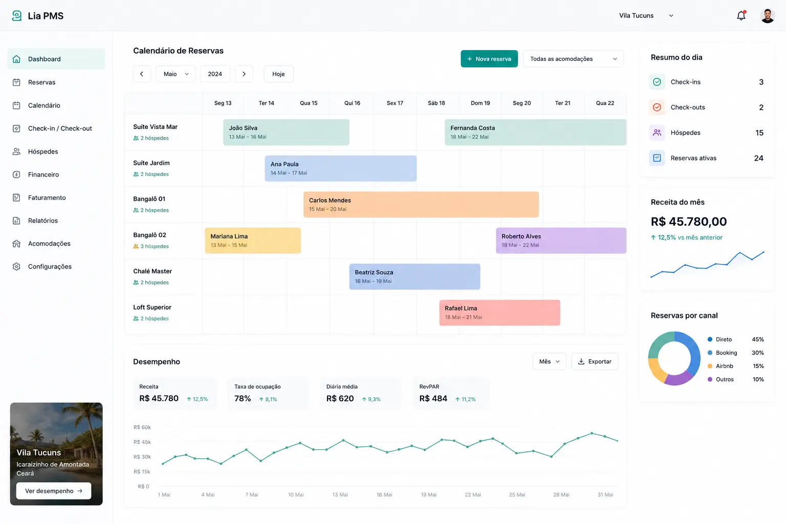Click the guests icon under Loft Superior

pos(136,318)
